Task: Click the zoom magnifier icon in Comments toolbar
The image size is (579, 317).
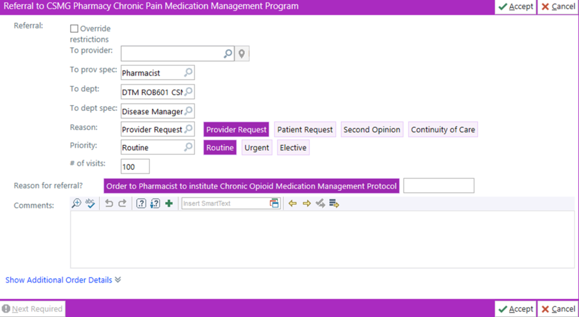Action: click(76, 204)
